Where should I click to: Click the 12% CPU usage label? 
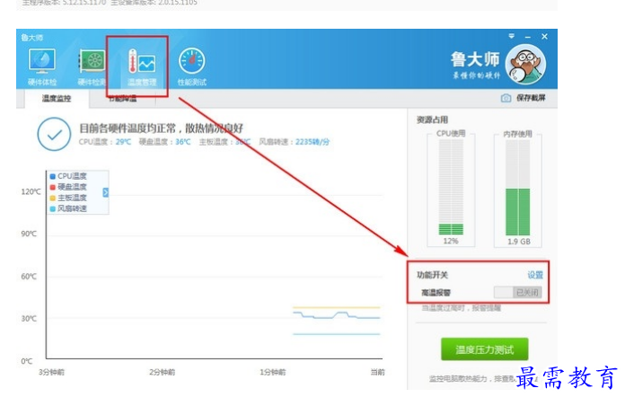click(x=451, y=242)
